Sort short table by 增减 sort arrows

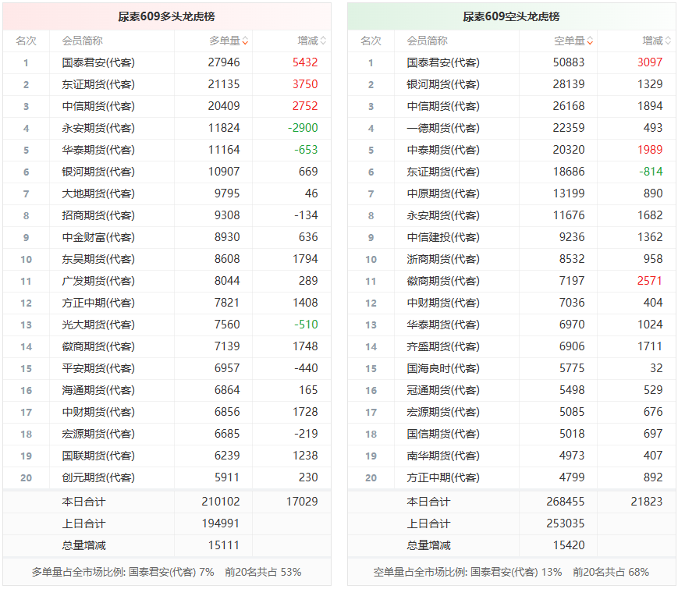(x=668, y=41)
